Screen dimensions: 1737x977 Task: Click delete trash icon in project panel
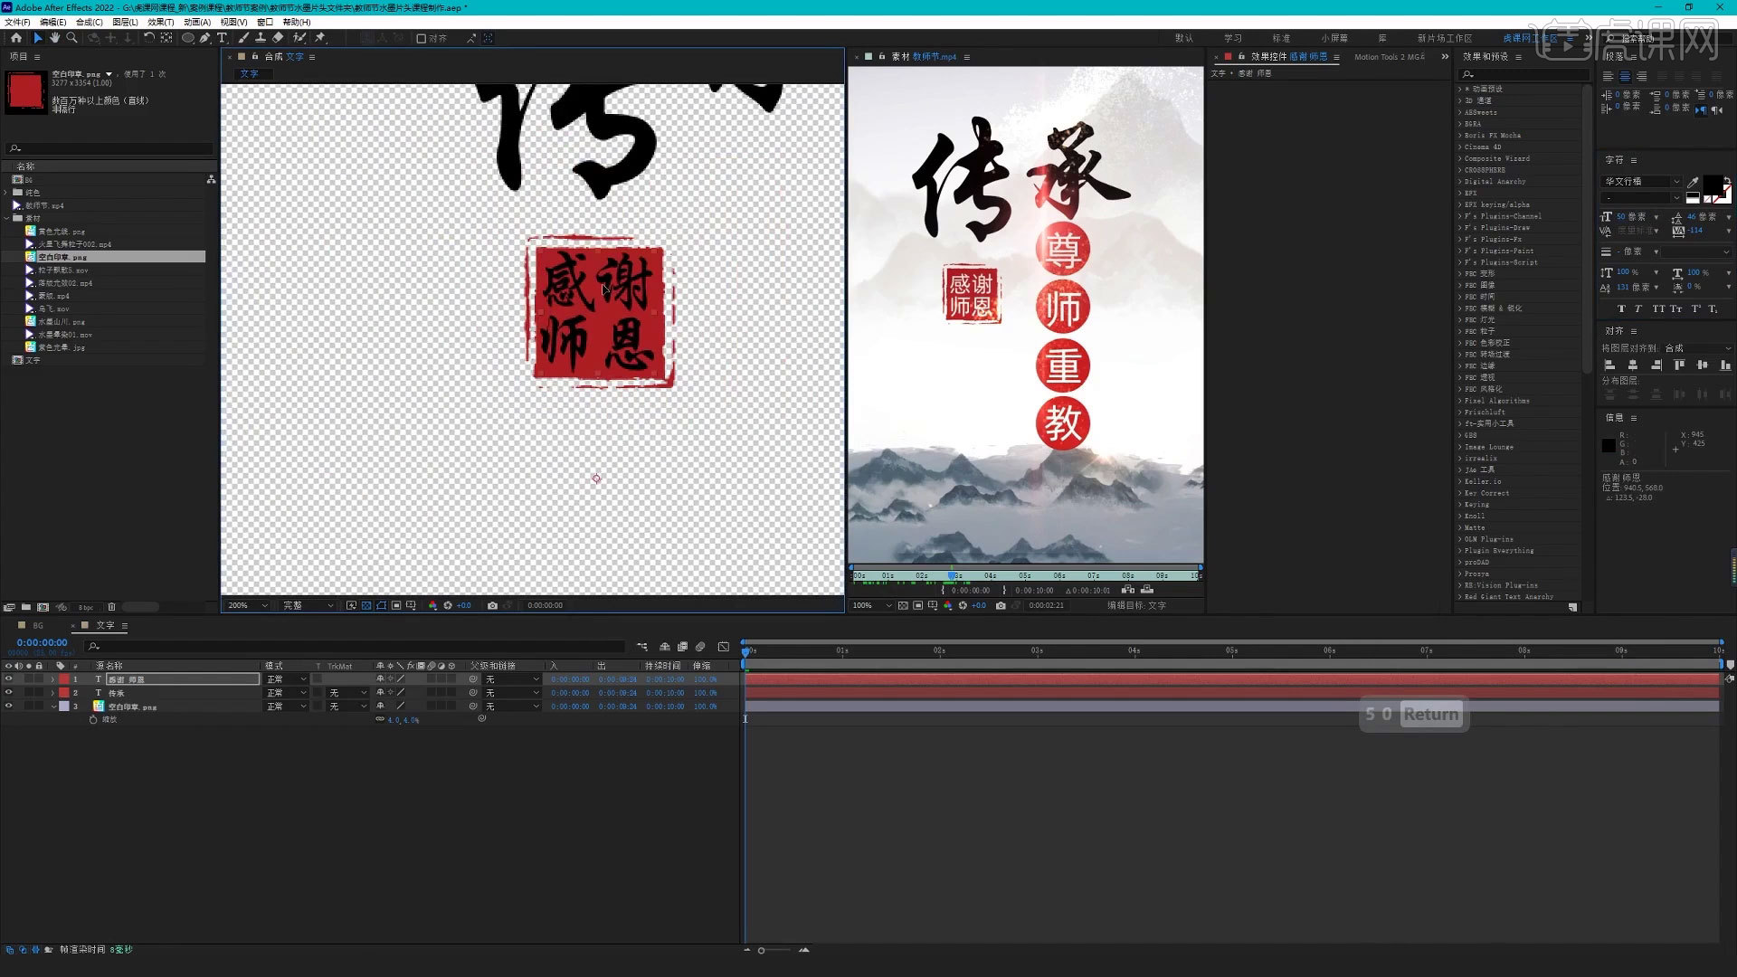coord(111,607)
